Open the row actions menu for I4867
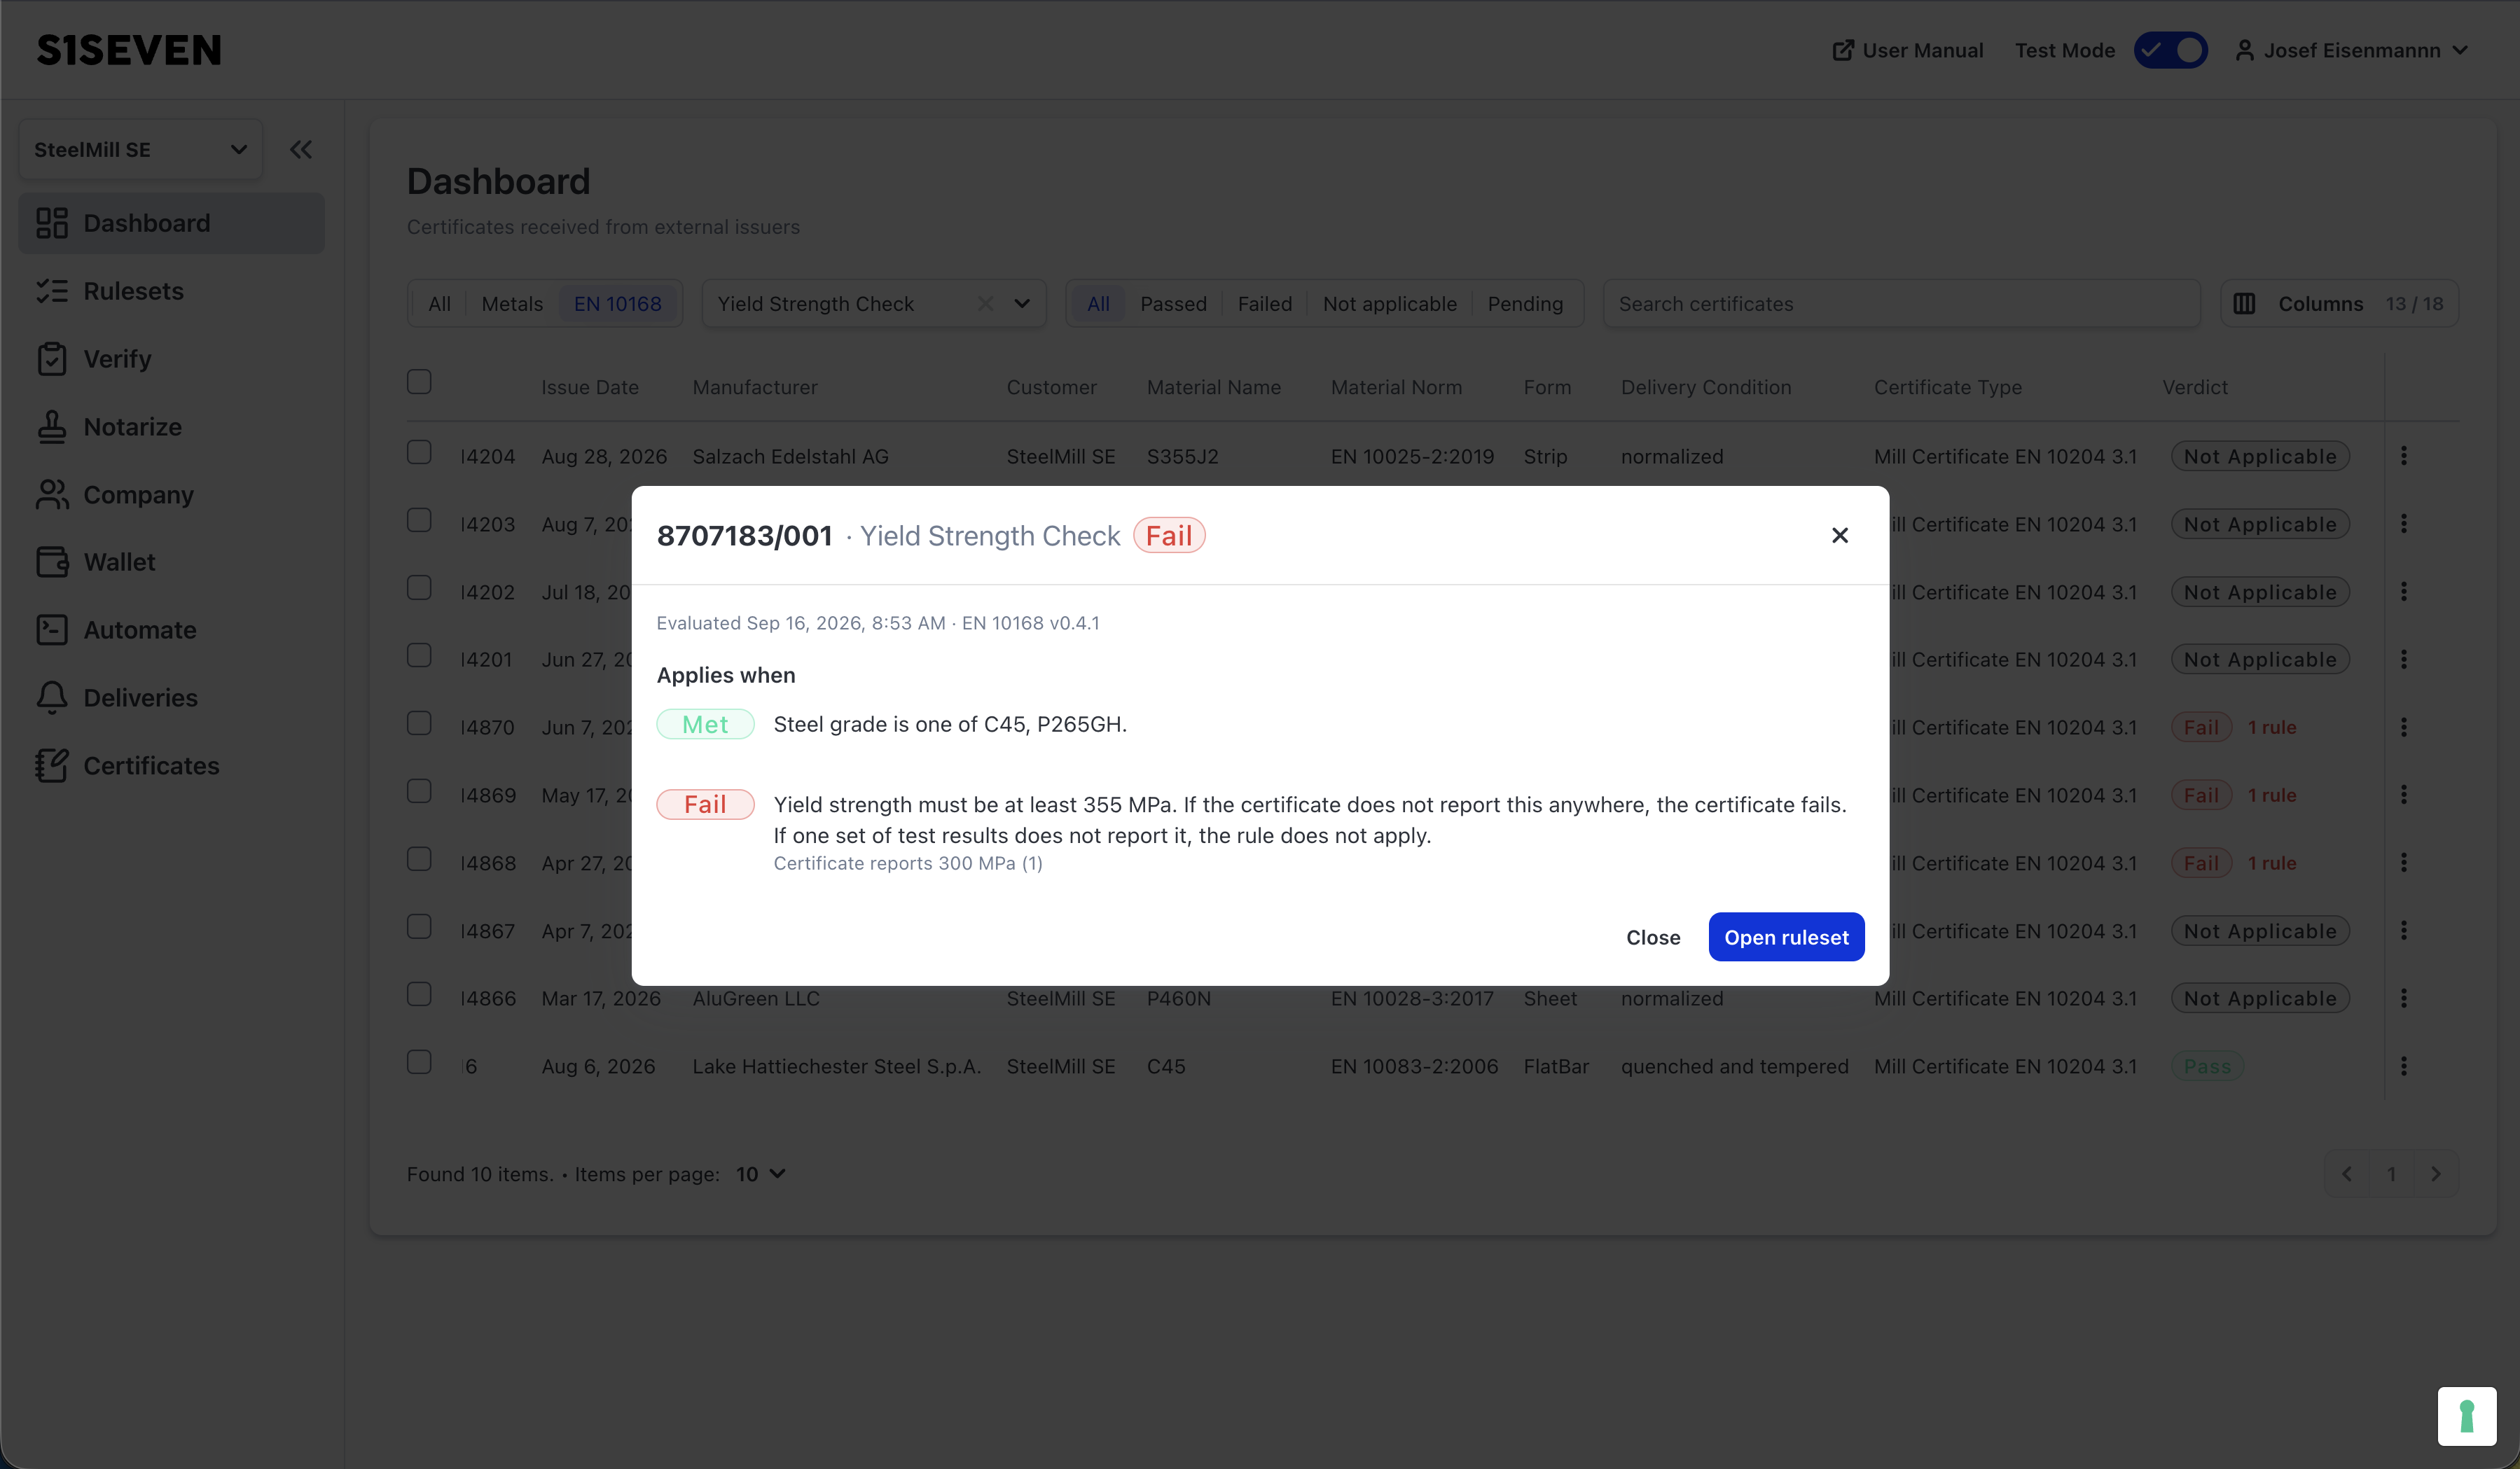The image size is (2520, 1469). click(2404, 931)
